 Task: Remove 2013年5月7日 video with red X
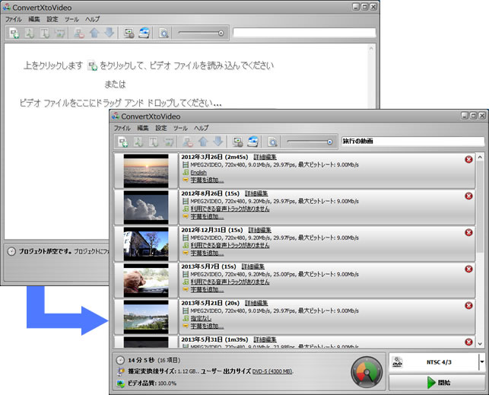pos(468,269)
